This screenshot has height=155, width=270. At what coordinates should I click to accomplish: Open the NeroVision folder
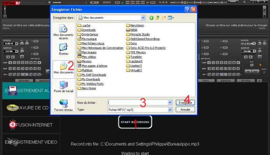point(135,25)
